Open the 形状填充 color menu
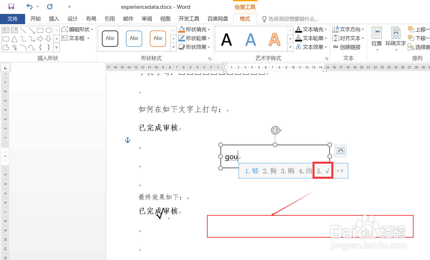The height and width of the screenshot is (260, 430). point(194,29)
